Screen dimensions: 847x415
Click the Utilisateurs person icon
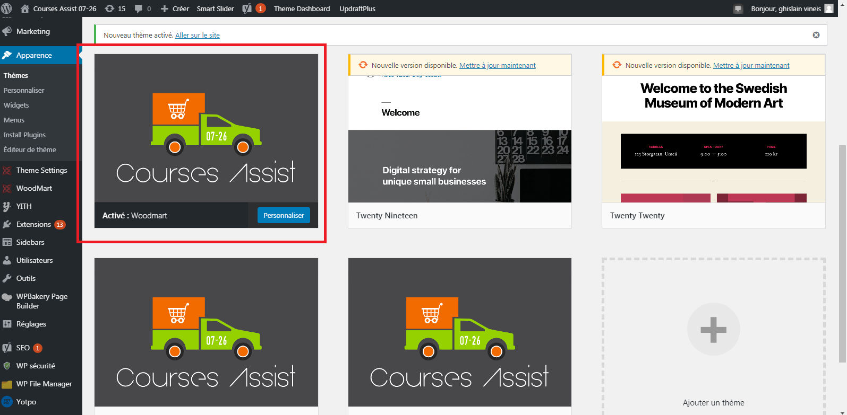click(7, 260)
